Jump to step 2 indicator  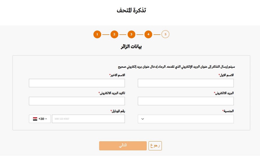[x=114, y=34]
